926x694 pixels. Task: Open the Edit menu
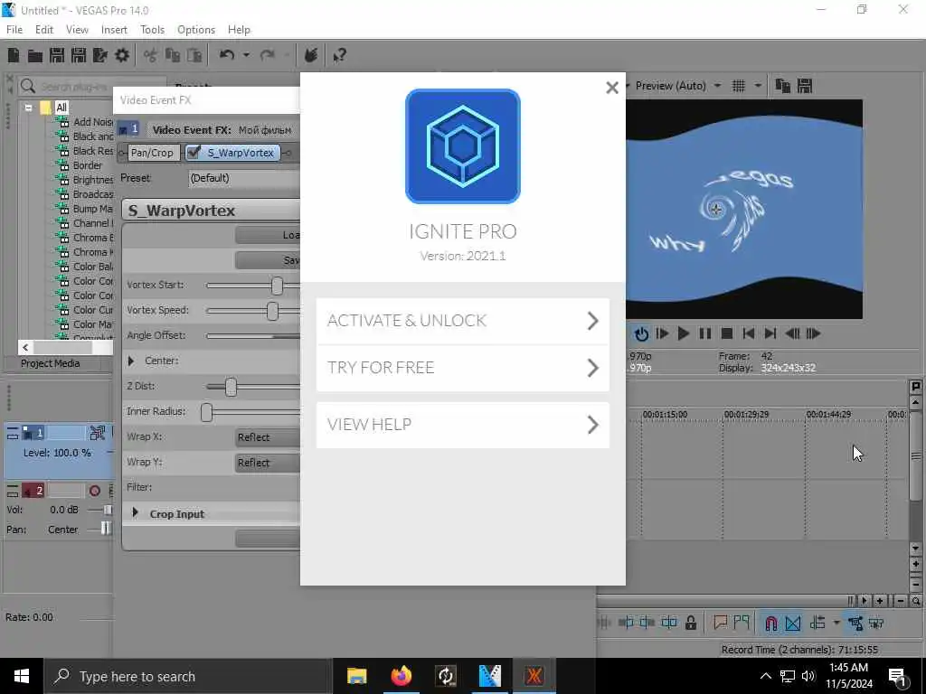pyautogui.click(x=44, y=30)
